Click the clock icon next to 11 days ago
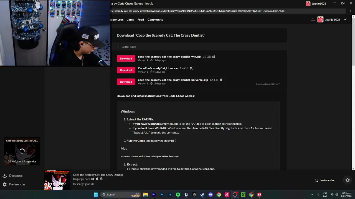 151,60
